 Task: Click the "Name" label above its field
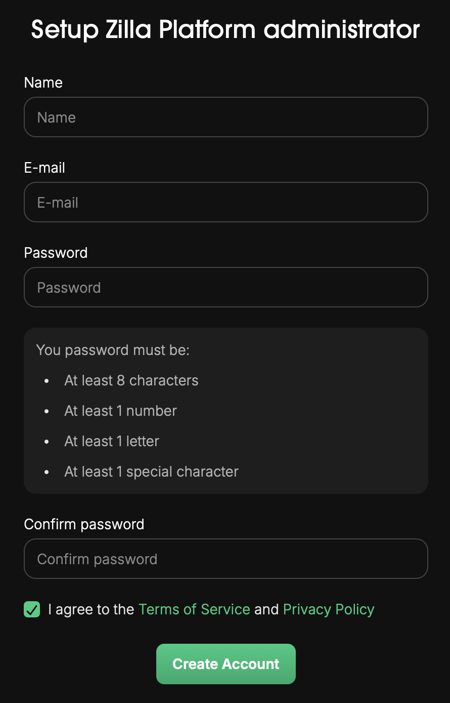(x=43, y=83)
